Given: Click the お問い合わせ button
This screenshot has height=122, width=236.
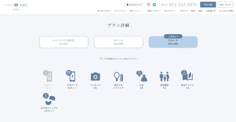Looking at the screenshot, I should 225,5.
